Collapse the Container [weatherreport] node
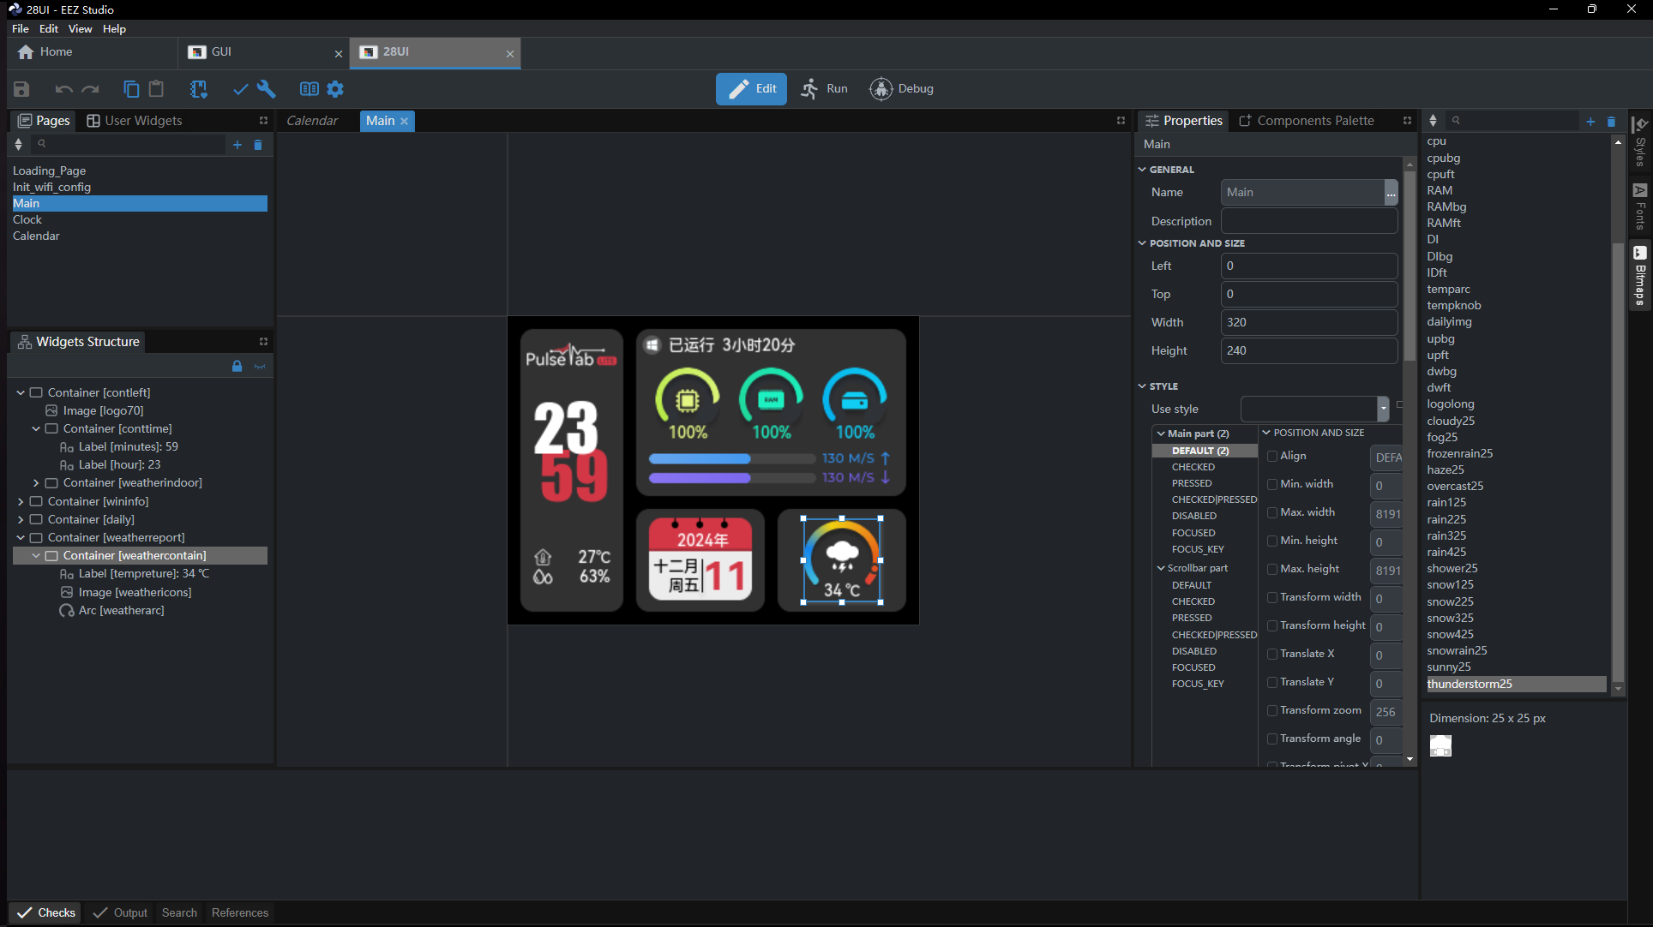This screenshot has height=927, width=1653. (21, 537)
